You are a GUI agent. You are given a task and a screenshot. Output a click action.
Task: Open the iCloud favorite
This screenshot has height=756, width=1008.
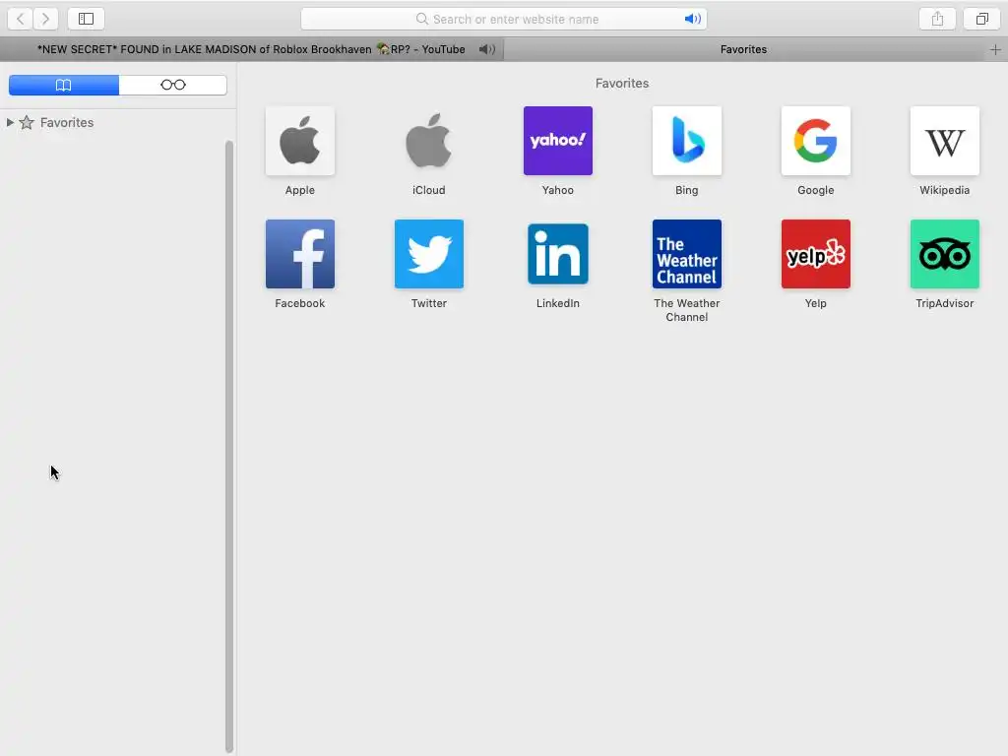[429, 141]
